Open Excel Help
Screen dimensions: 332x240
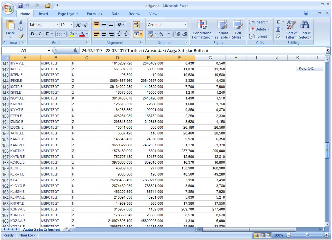[x=306, y=13]
